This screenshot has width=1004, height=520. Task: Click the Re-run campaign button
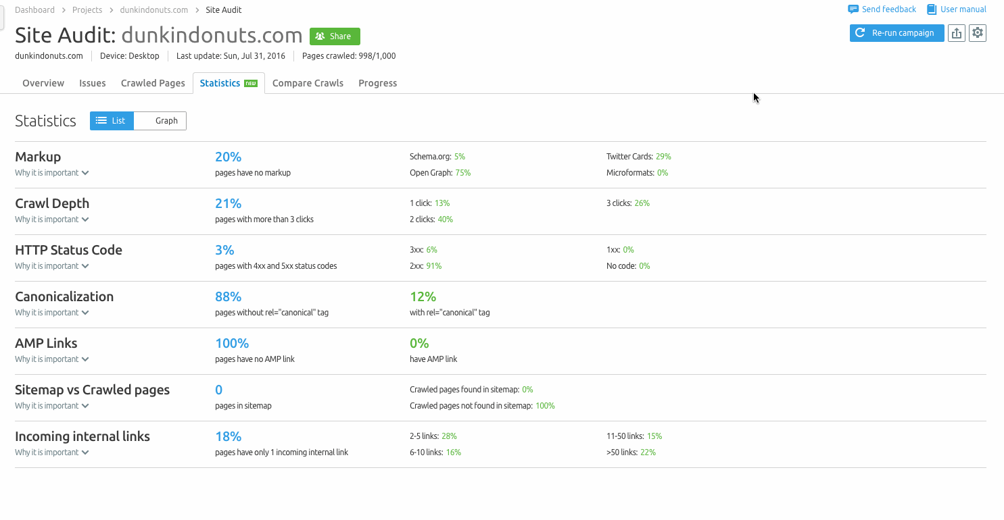point(897,33)
